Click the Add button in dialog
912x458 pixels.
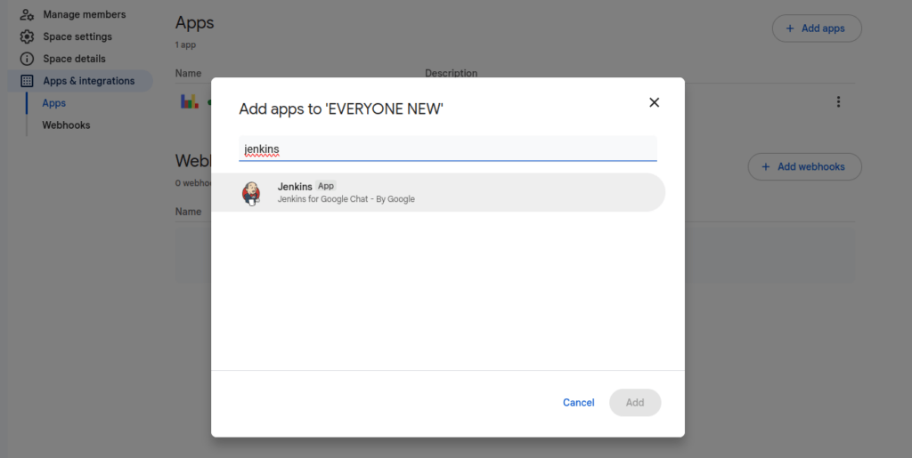click(634, 403)
